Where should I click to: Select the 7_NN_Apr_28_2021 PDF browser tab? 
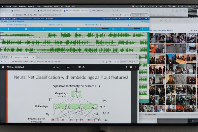tap(22, 57)
